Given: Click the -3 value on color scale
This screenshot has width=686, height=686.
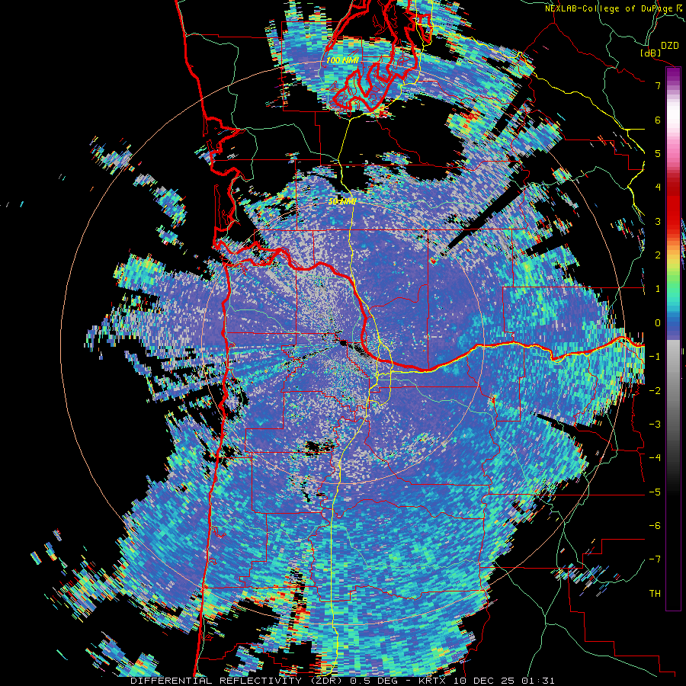Looking at the screenshot, I should point(655,425).
